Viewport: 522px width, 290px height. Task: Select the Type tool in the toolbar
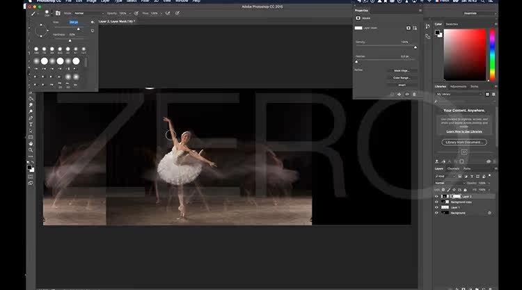click(x=31, y=124)
